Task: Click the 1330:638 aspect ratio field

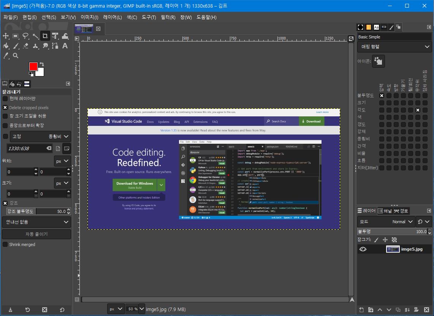Action: (x=26, y=148)
